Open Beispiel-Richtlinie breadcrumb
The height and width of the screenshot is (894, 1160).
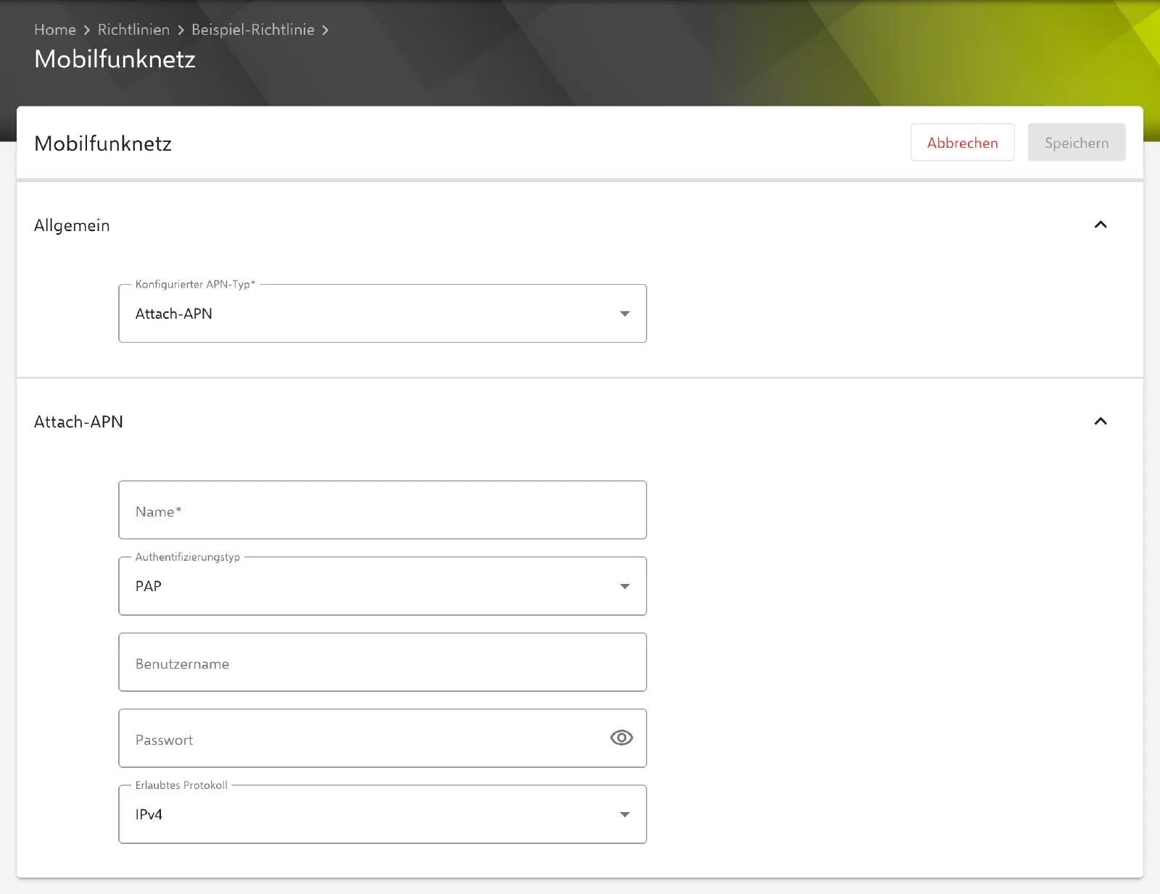(x=253, y=30)
